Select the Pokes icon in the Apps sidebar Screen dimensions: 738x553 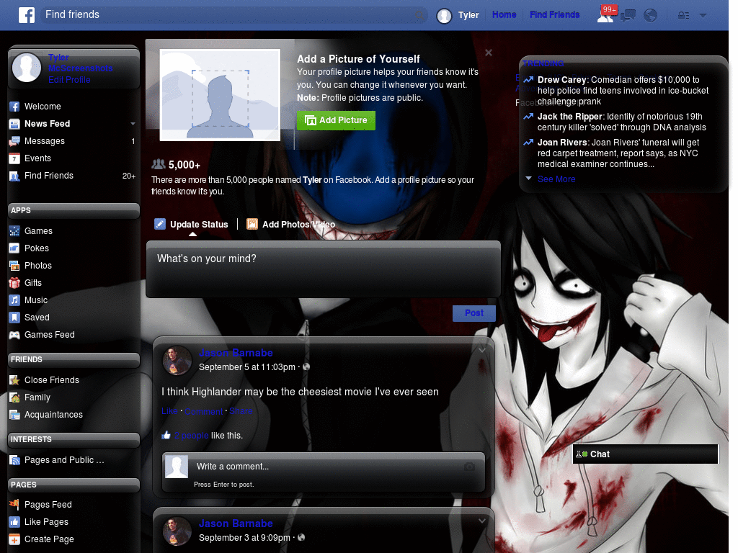pos(16,248)
